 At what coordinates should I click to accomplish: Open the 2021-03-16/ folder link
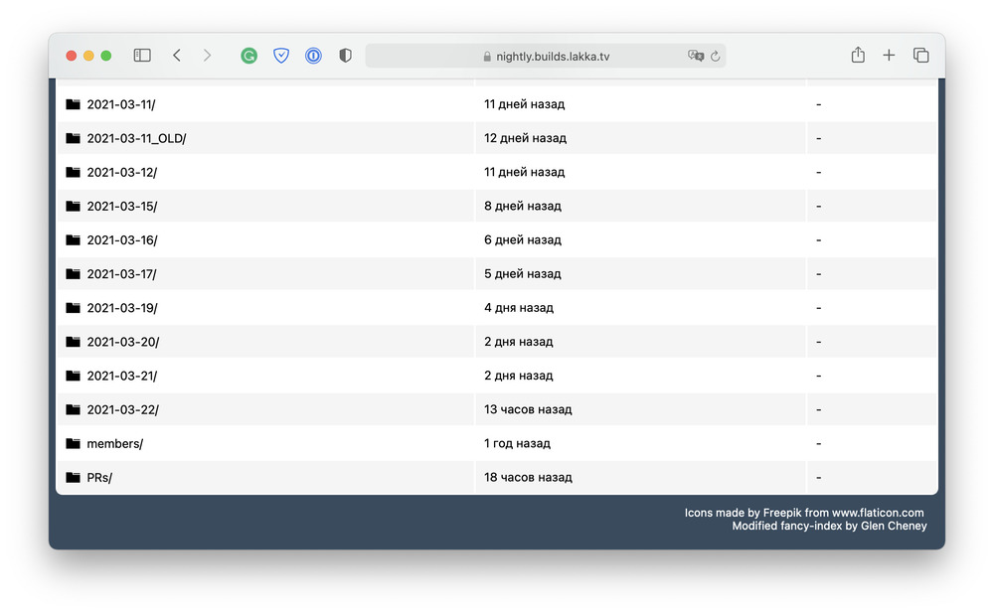(121, 240)
